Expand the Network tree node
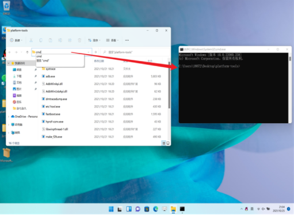Viewport: 294px width, 215px height. 9,133
